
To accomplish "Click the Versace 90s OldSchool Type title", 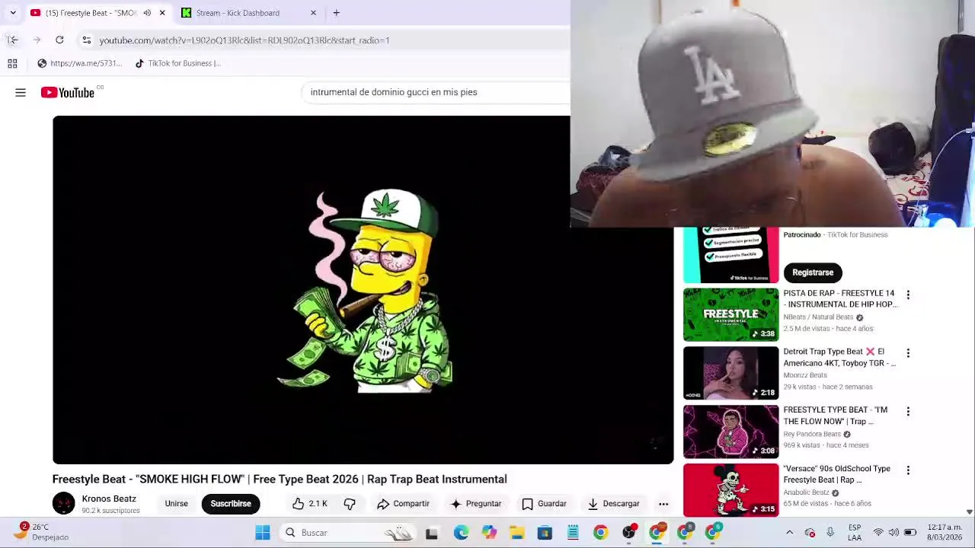I will click(837, 474).
